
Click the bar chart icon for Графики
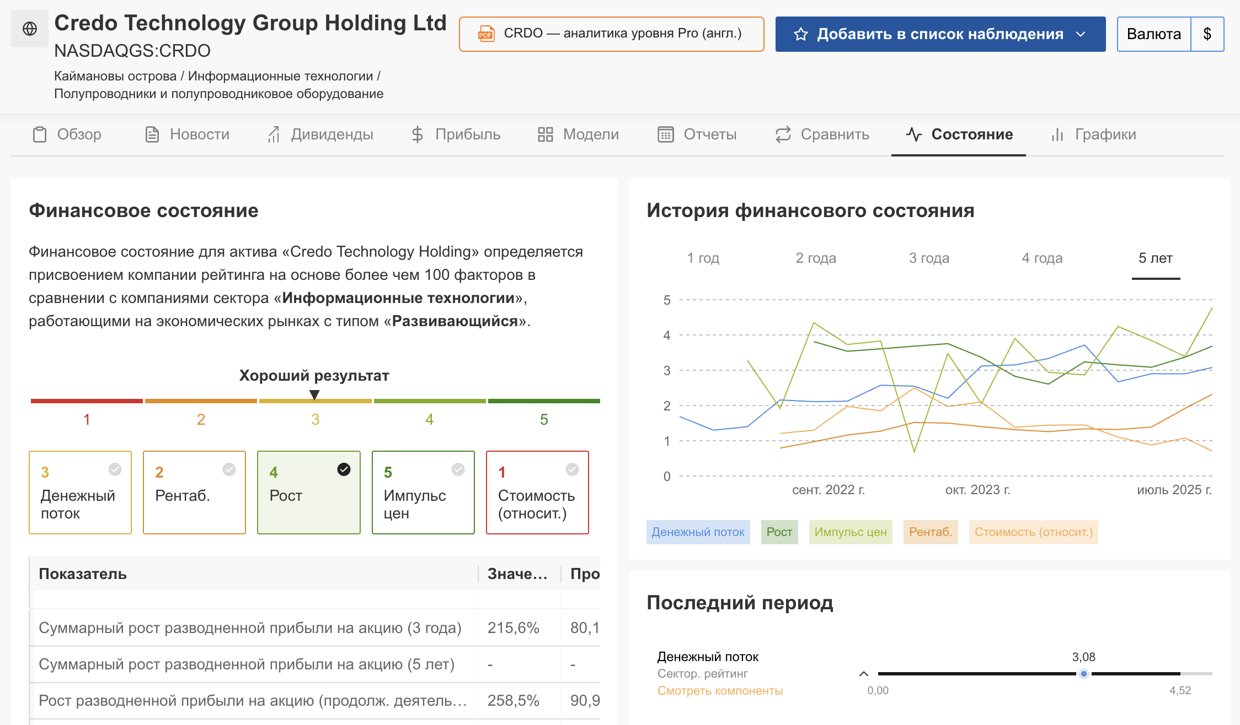click(1057, 134)
